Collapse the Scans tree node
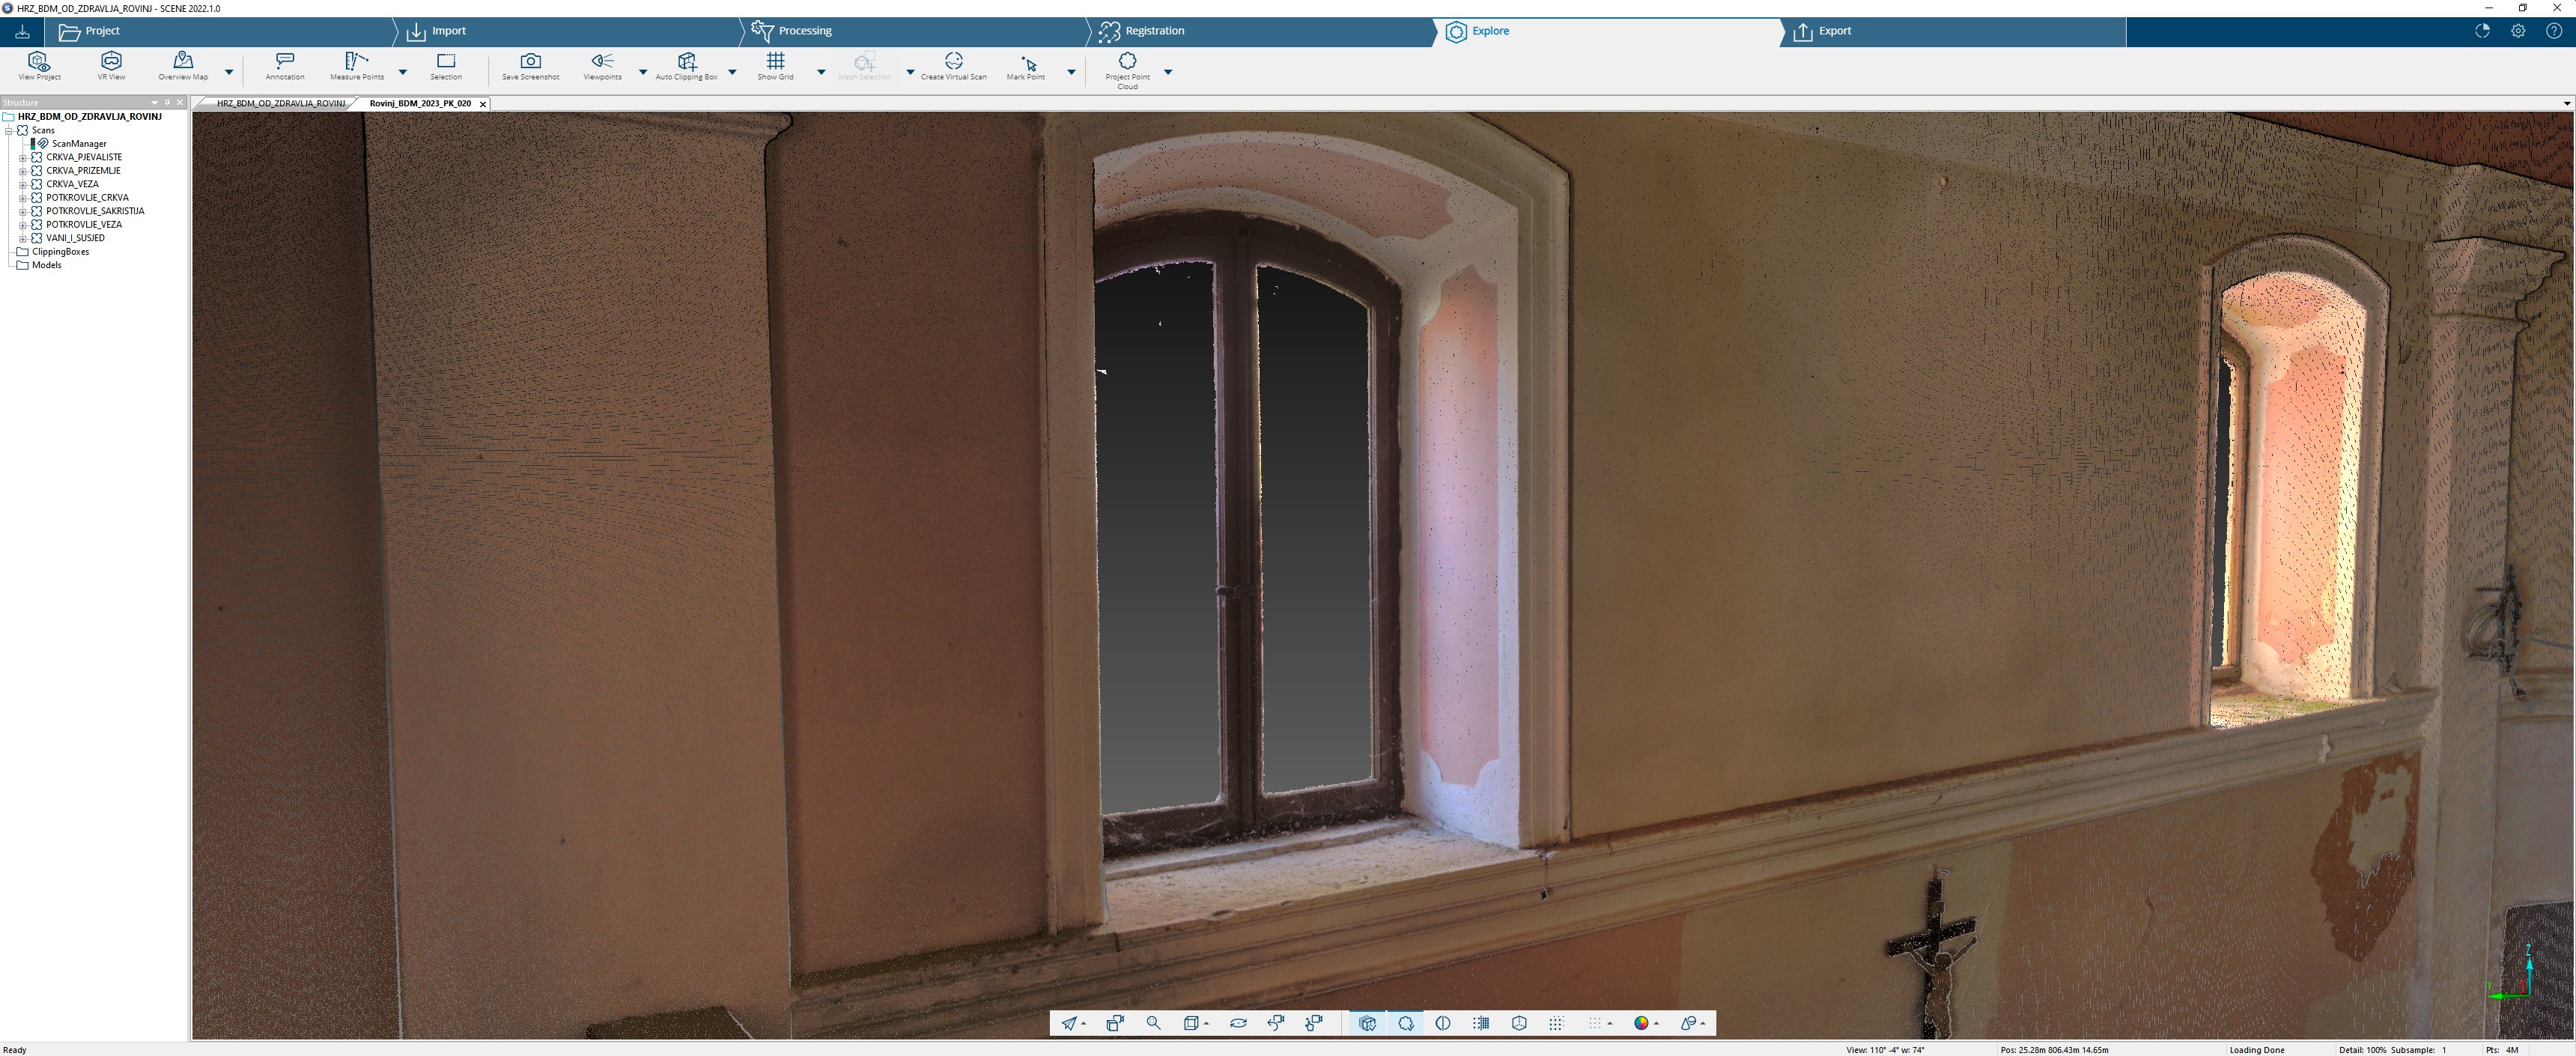The width and height of the screenshot is (2576, 1056). 9,131
